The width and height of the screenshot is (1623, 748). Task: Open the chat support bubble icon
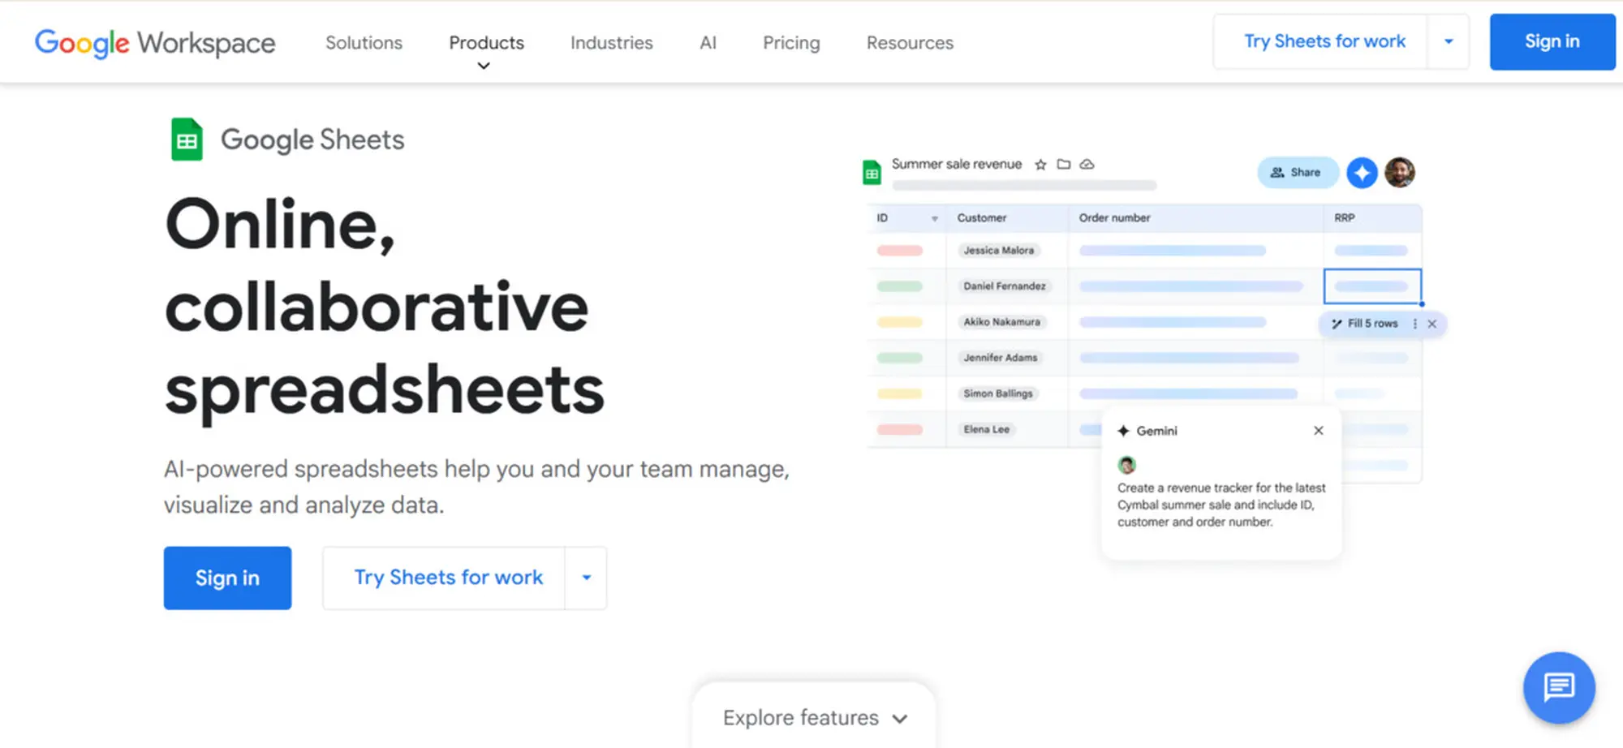(x=1559, y=687)
